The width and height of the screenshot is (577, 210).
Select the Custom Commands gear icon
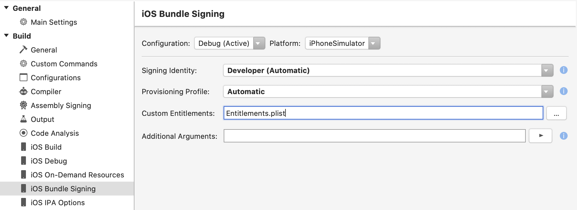23,64
